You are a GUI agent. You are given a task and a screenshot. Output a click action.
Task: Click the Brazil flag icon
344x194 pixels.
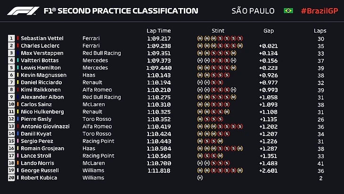point(288,10)
